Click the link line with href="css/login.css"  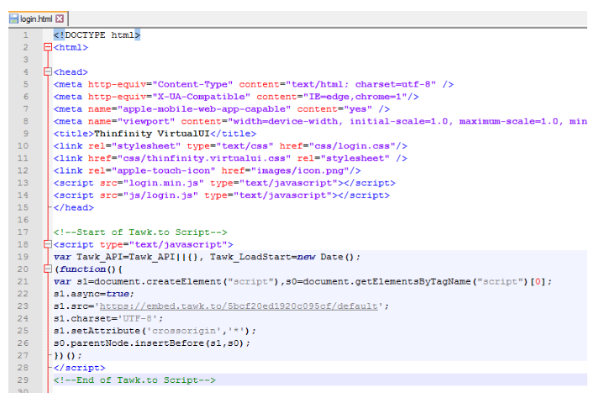(x=230, y=146)
